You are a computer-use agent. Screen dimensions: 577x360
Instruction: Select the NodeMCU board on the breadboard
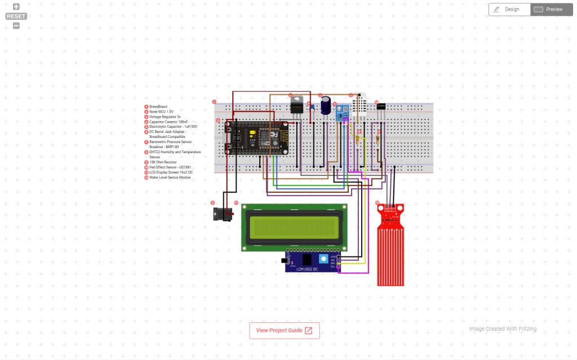(256, 138)
